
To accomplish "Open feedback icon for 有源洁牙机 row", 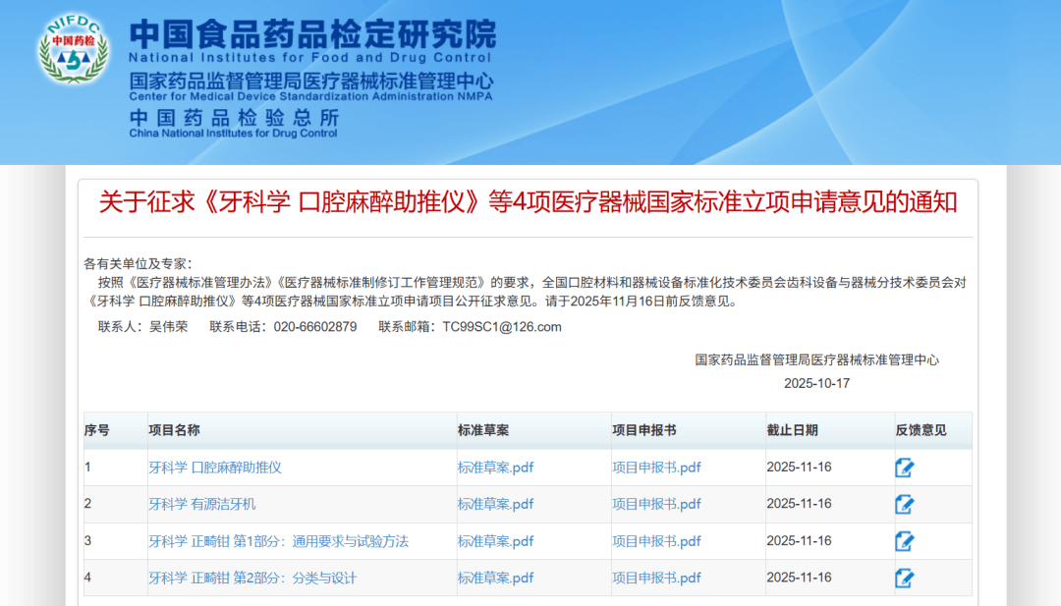I will coord(904,505).
